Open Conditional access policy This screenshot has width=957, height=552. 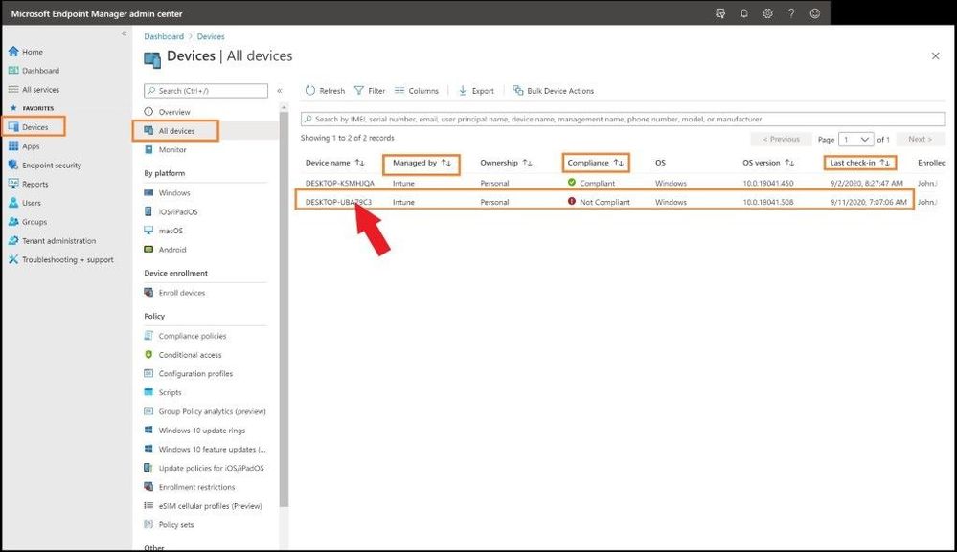click(x=183, y=355)
